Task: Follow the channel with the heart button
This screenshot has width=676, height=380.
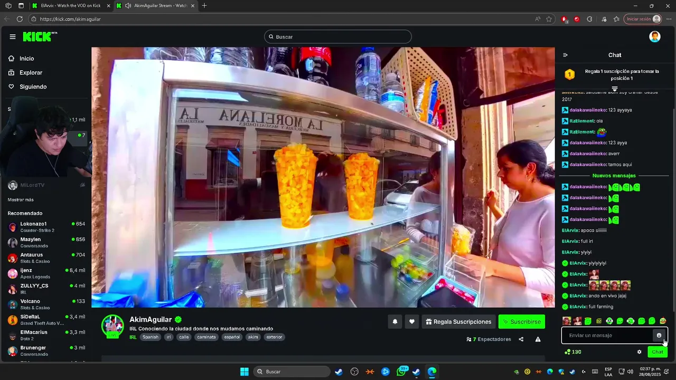Action: click(x=412, y=321)
